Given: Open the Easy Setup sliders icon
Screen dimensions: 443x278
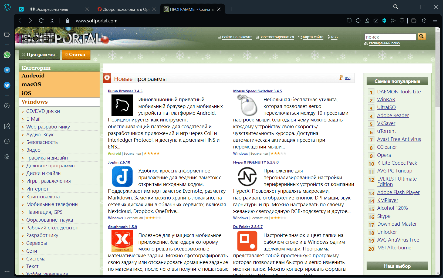Looking at the screenshot, I should 435,21.
